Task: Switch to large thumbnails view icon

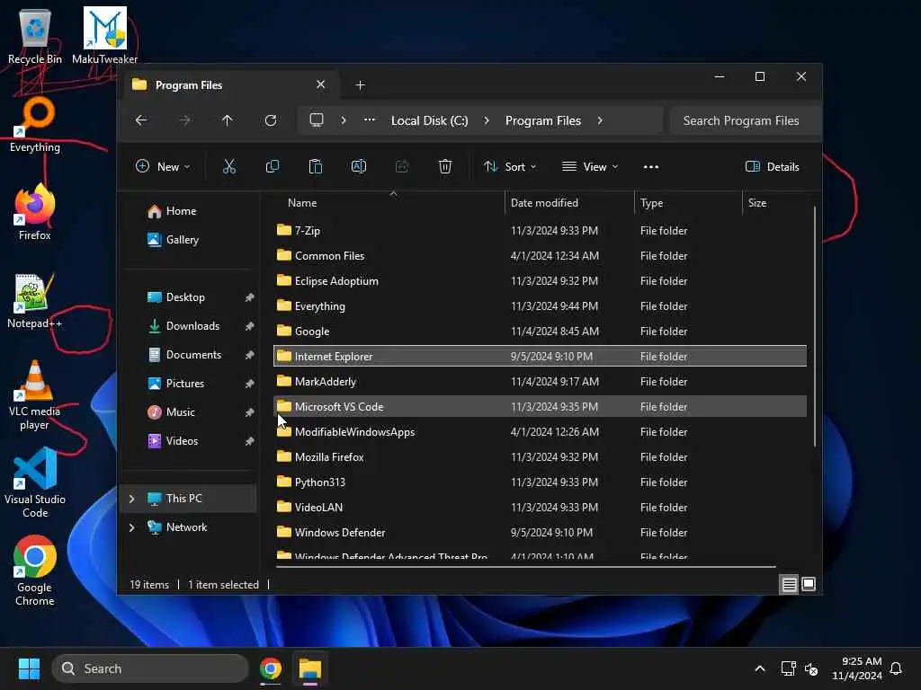Action: click(x=809, y=584)
